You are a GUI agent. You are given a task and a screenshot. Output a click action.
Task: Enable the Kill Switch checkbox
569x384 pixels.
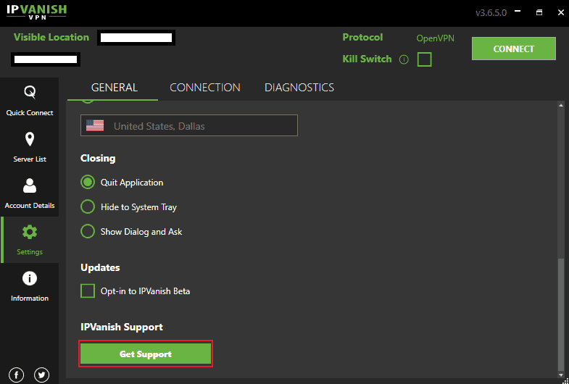pyautogui.click(x=425, y=59)
